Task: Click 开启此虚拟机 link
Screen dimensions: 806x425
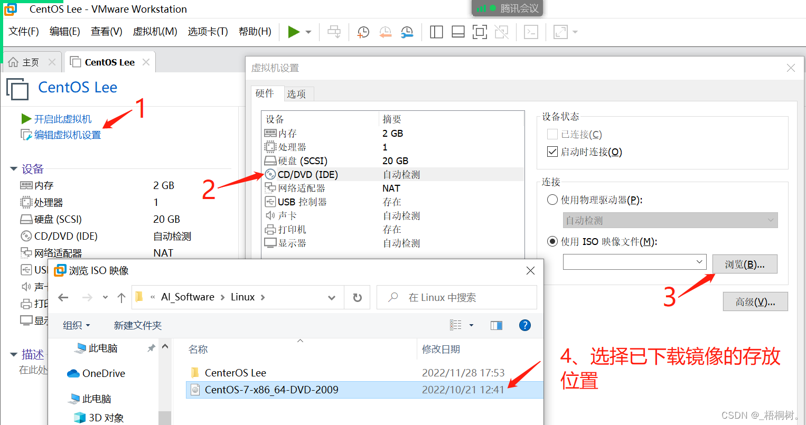Action: [x=63, y=119]
